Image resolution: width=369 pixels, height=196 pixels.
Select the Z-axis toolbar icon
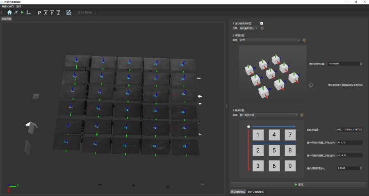pos(58,13)
